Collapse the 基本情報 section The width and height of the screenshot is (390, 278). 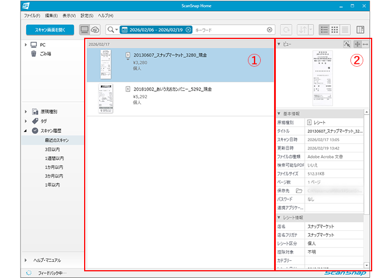[x=279, y=113]
